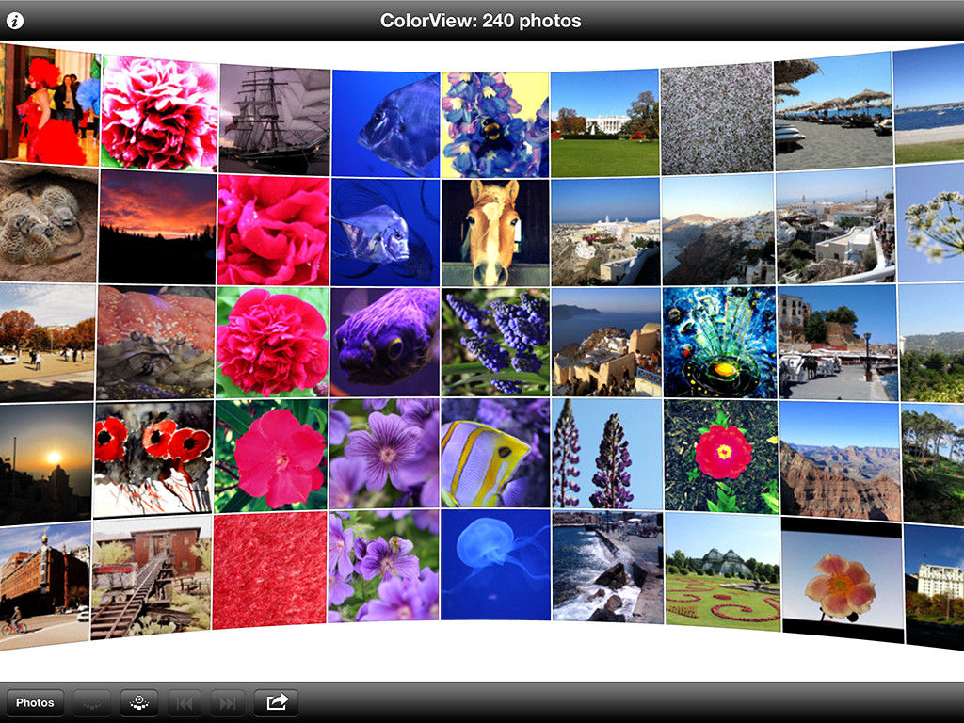Open the grape hyacinth flowers photo

click(495, 342)
